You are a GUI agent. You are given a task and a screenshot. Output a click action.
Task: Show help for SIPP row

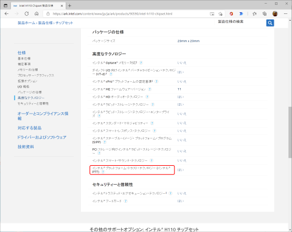(x=105, y=142)
